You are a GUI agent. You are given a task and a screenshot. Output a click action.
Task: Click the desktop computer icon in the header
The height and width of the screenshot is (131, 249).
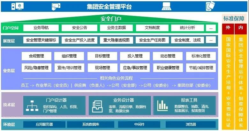(x=18, y=6)
